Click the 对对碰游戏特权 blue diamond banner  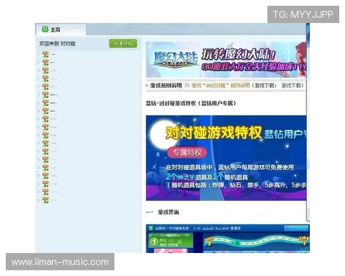[226, 158]
